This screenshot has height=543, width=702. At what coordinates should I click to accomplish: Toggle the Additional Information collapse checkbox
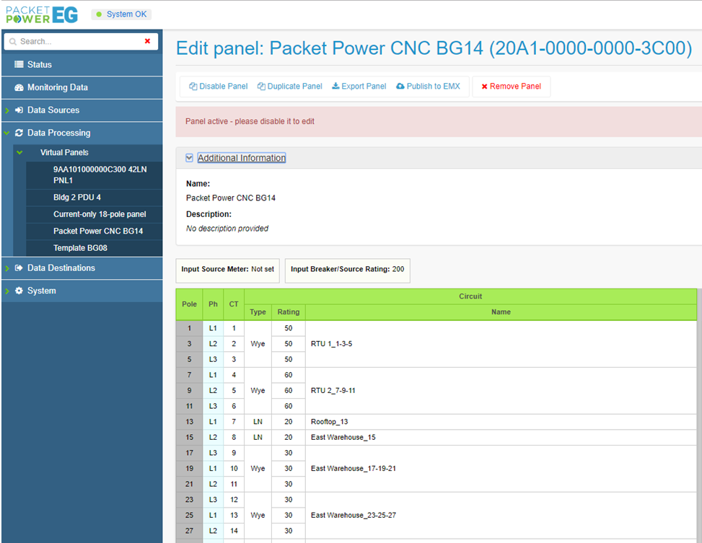tap(189, 158)
